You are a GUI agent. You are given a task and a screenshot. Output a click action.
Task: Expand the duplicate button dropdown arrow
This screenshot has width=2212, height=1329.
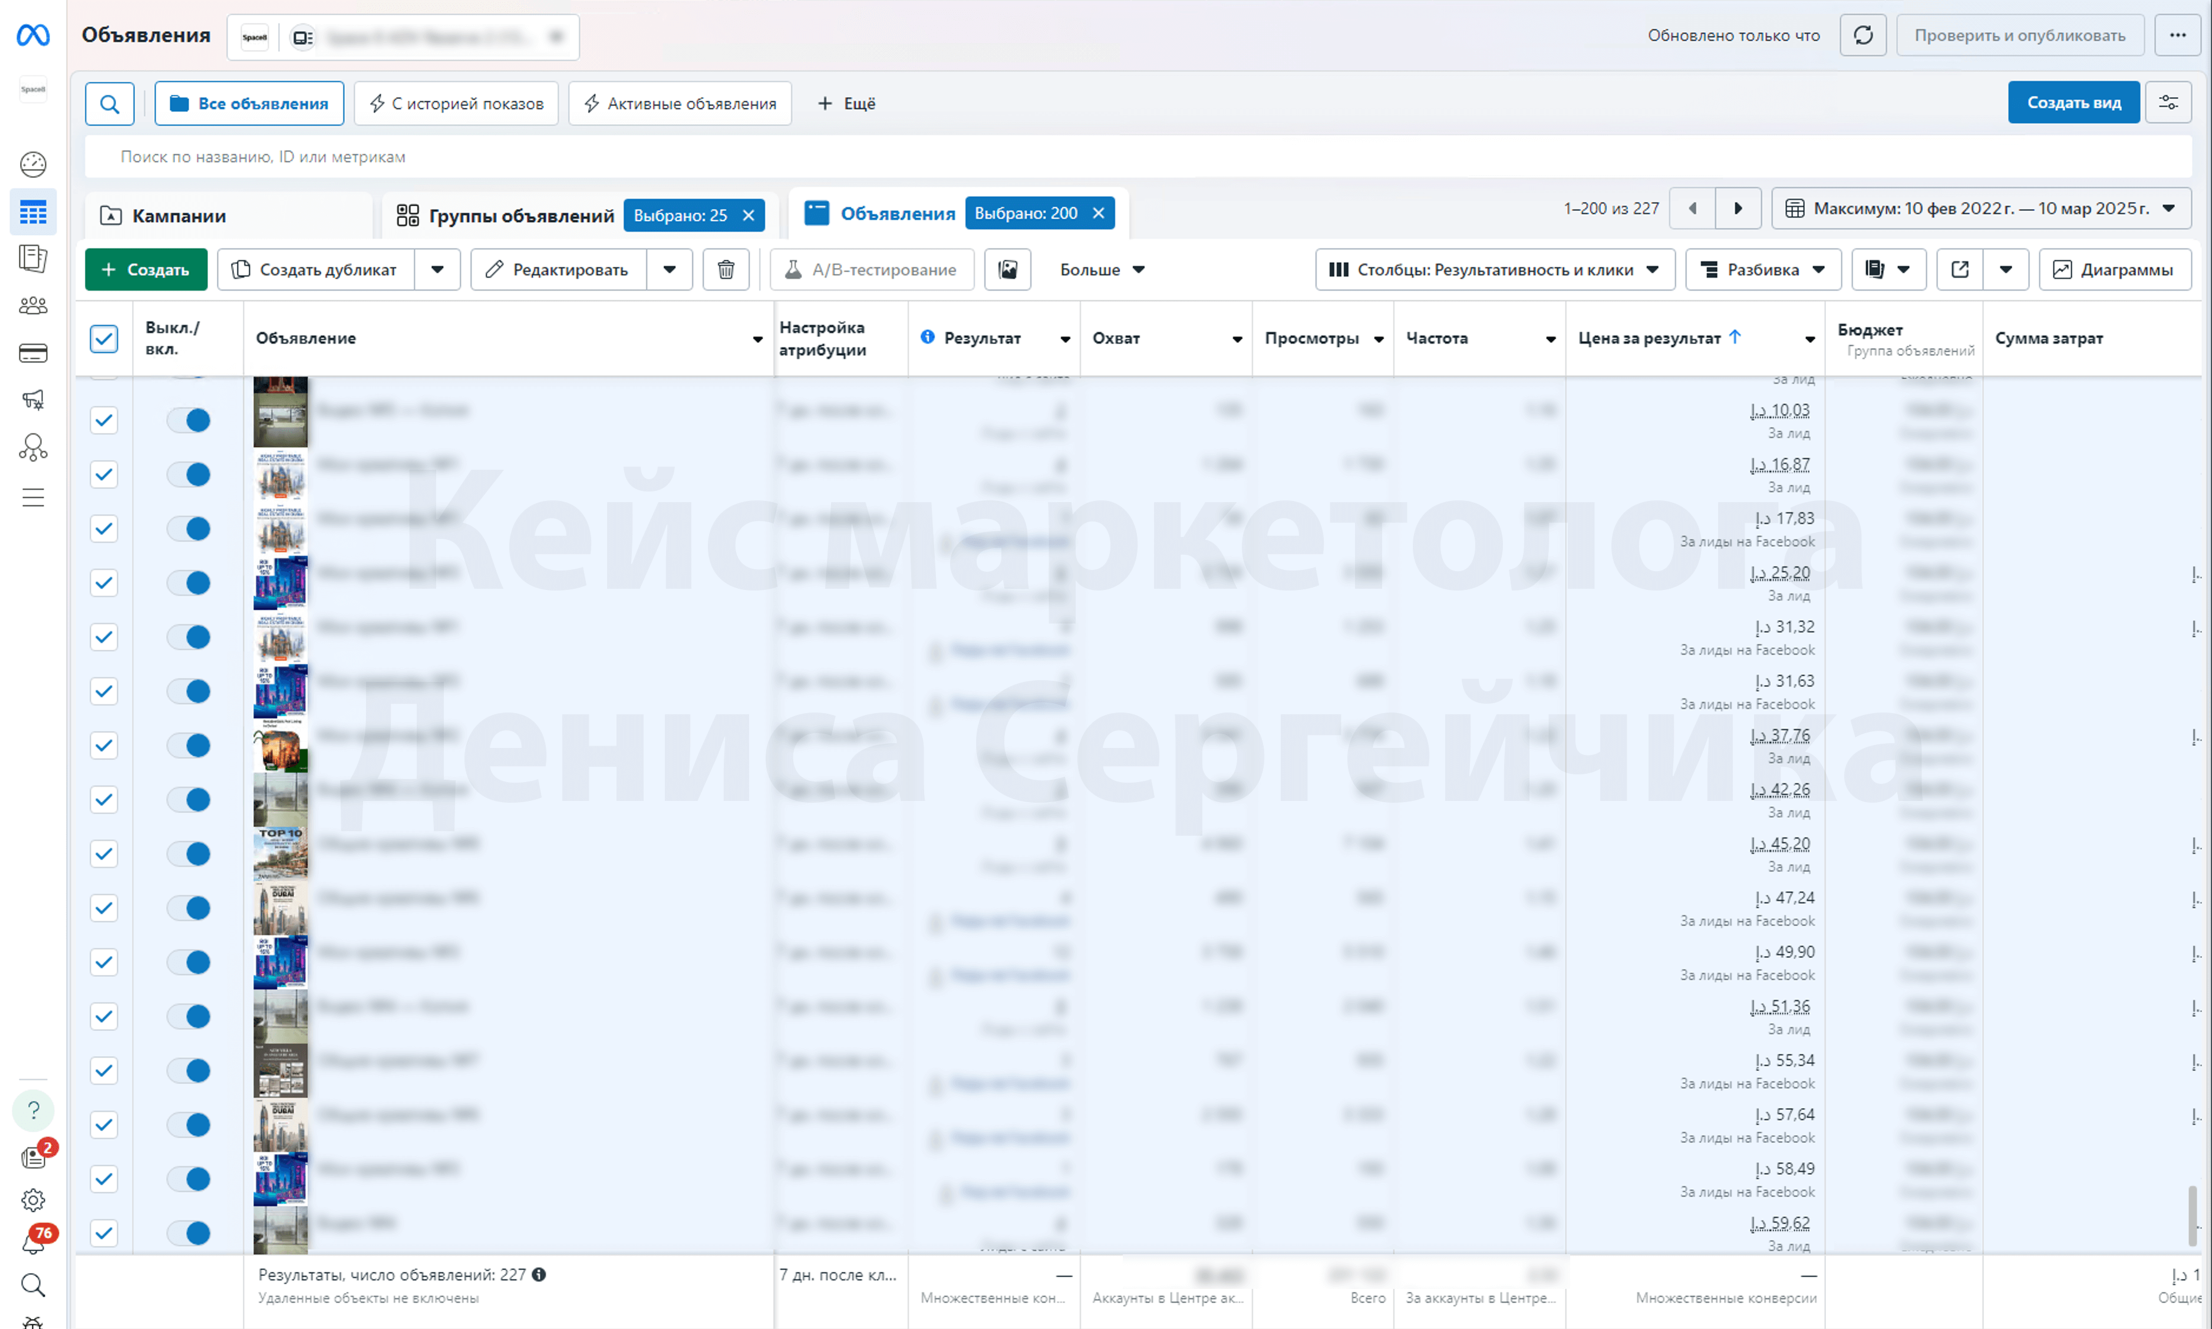click(x=437, y=269)
